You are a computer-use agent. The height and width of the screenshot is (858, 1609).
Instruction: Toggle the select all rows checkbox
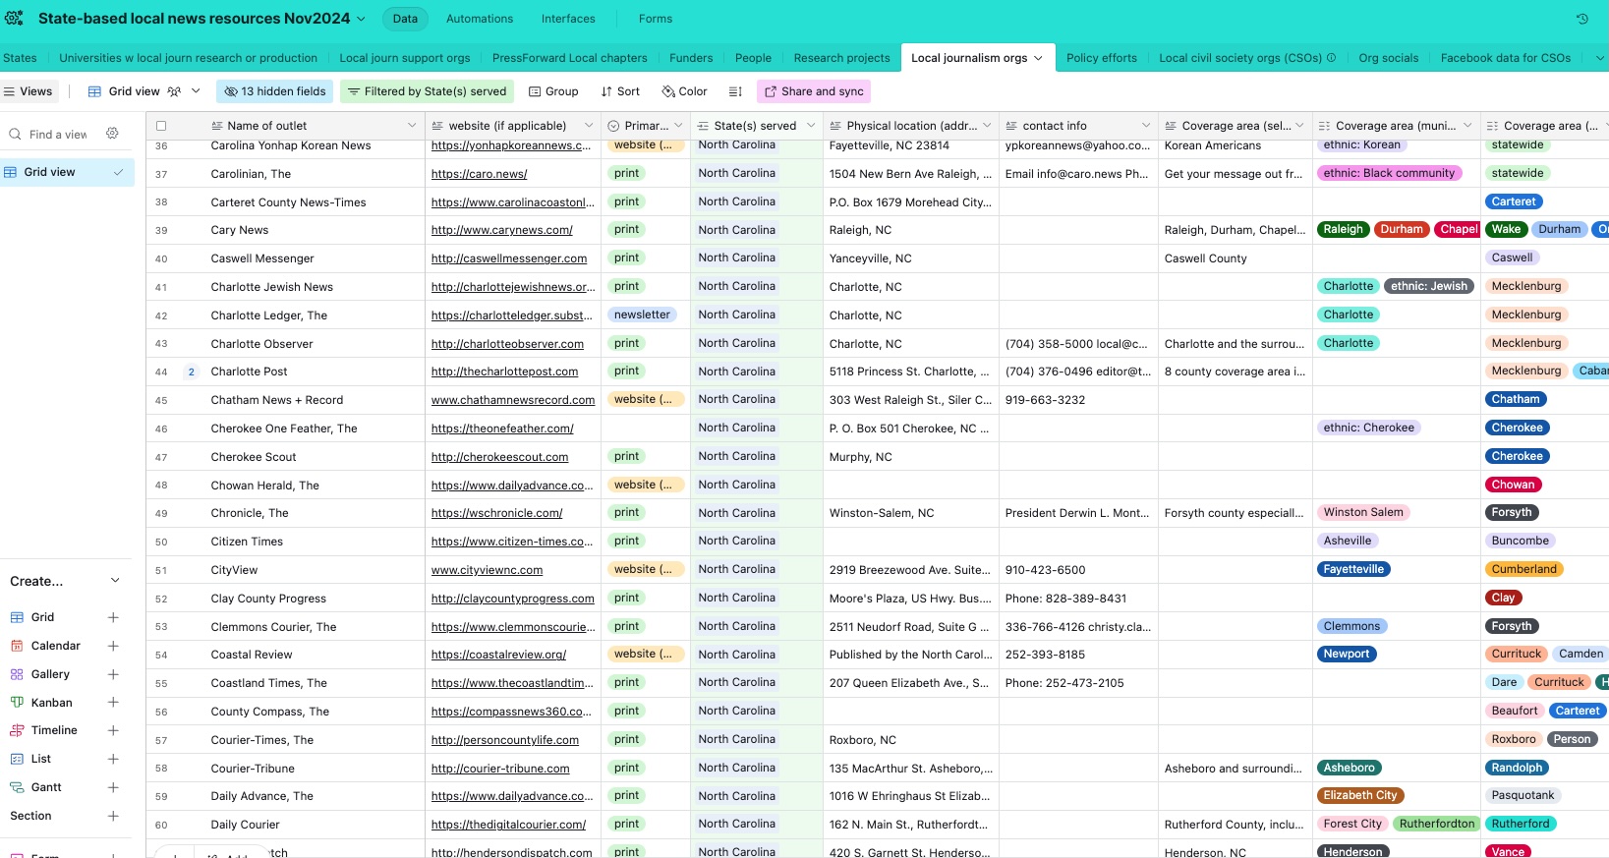[161, 126]
